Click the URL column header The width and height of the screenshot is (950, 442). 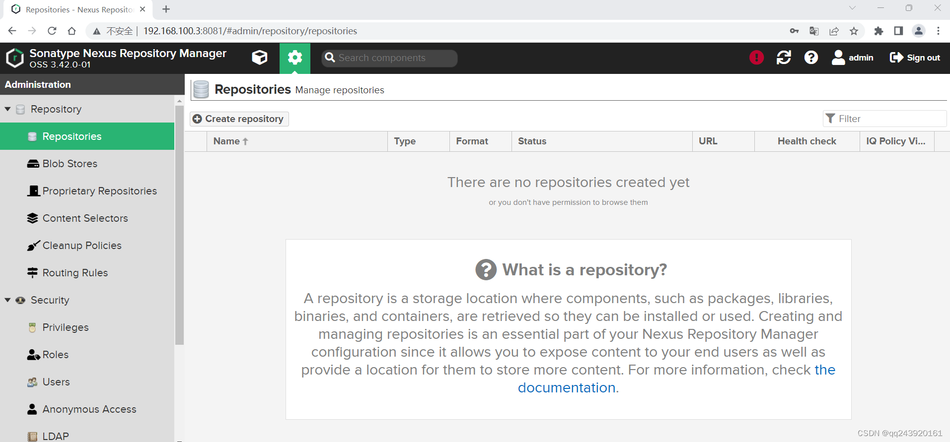click(x=724, y=141)
